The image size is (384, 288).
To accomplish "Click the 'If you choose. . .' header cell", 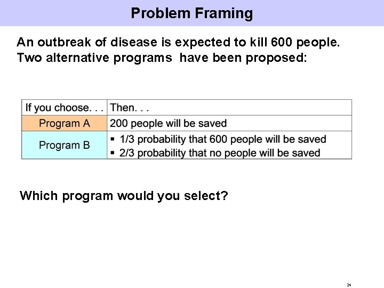I will coord(65,108).
